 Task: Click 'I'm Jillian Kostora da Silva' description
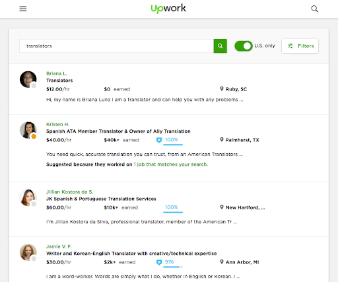pyautogui.click(x=141, y=222)
